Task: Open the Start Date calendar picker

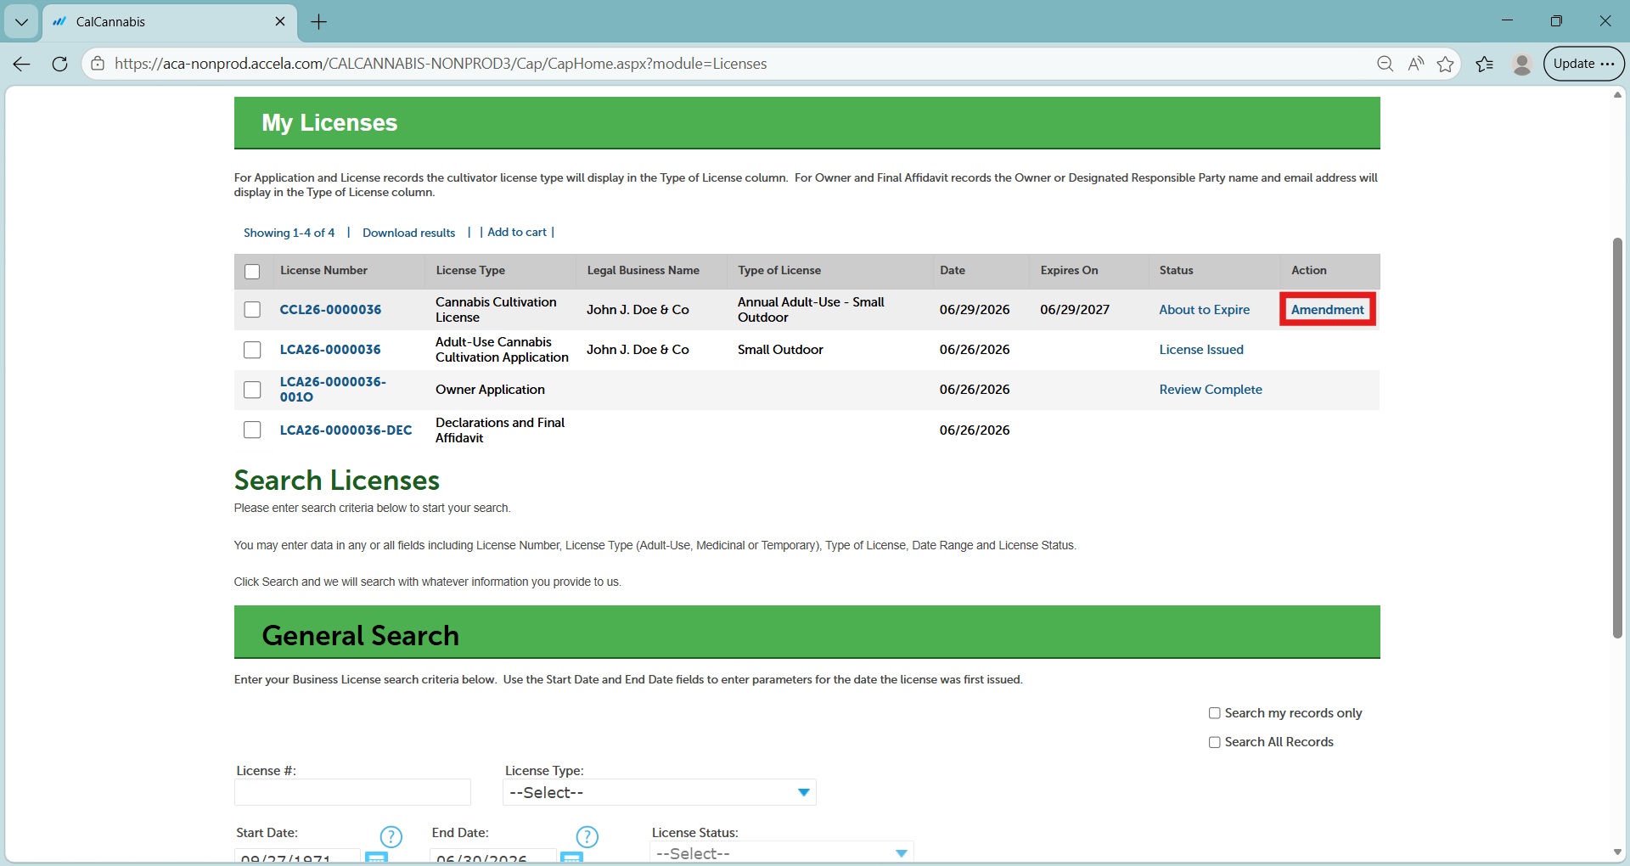Action: pos(376,858)
